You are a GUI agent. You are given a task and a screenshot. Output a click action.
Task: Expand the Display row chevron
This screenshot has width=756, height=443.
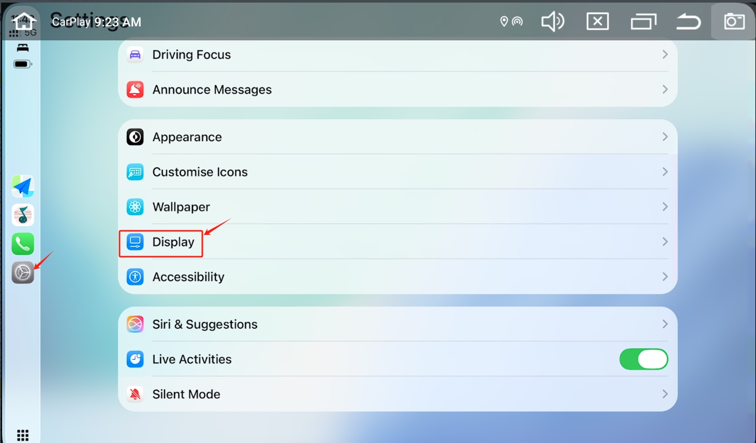(665, 242)
